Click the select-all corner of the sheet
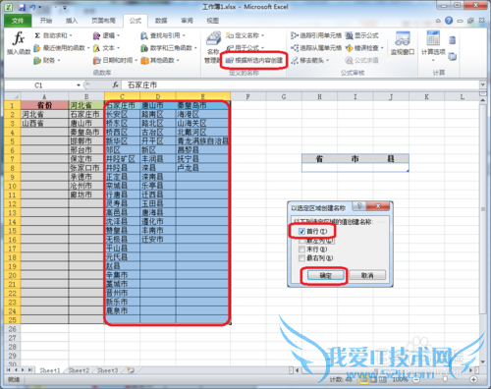This screenshot has height=389, width=491. pyautogui.click(x=12, y=96)
